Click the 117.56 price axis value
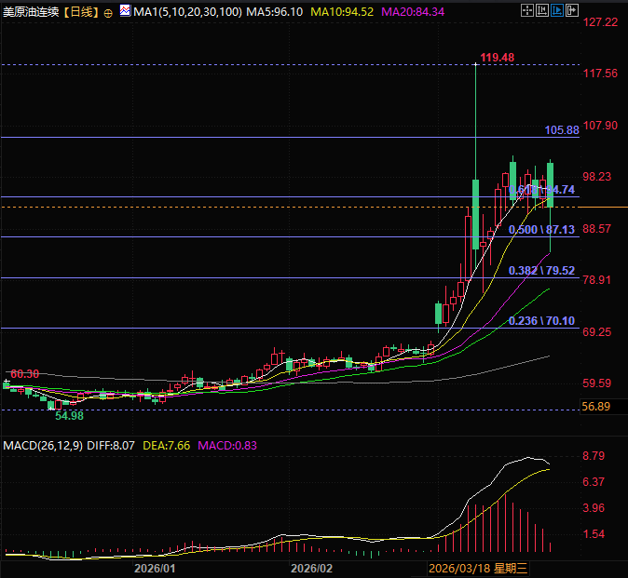 point(600,74)
